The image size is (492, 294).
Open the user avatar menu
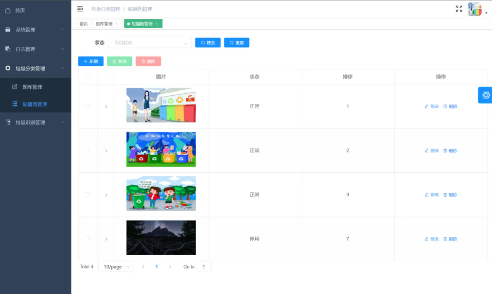pyautogui.click(x=475, y=9)
